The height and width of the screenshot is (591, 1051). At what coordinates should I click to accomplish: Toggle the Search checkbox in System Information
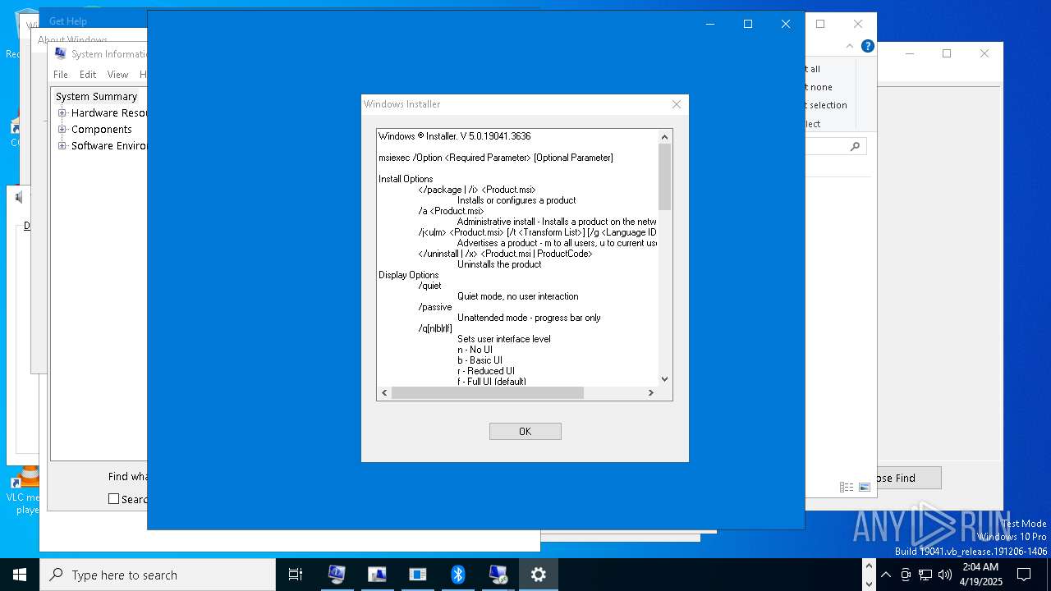(x=114, y=498)
